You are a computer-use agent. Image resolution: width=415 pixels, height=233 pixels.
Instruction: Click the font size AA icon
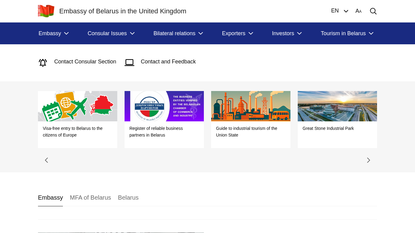click(x=358, y=11)
